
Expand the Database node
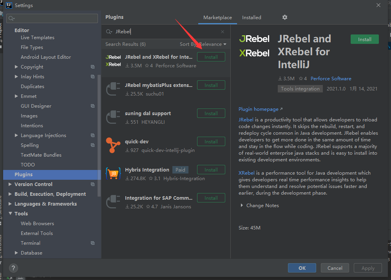click(x=16, y=253)
